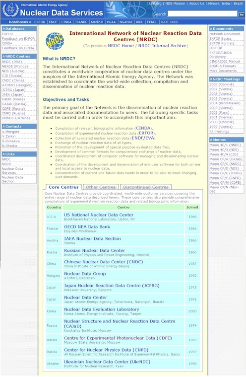This screenshot has height=377, width=246.
Task: Open contact A.Mengoni
Action: (10, 132)
